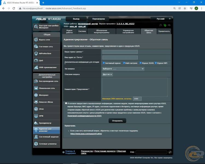
Task: Click the first ASUS_B0 SSID link
Action: (73, 27)
